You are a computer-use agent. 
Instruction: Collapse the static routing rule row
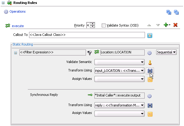(x=15, y=53)
